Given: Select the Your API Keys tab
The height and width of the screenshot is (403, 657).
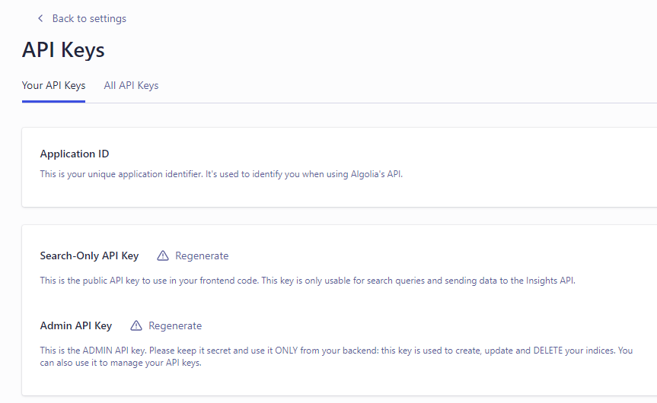Looking at the screenshot, I should 53,85.
